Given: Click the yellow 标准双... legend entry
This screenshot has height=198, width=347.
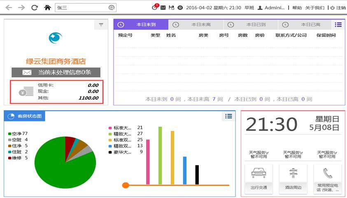Looking at the screenshot, I should coord(126,140).
